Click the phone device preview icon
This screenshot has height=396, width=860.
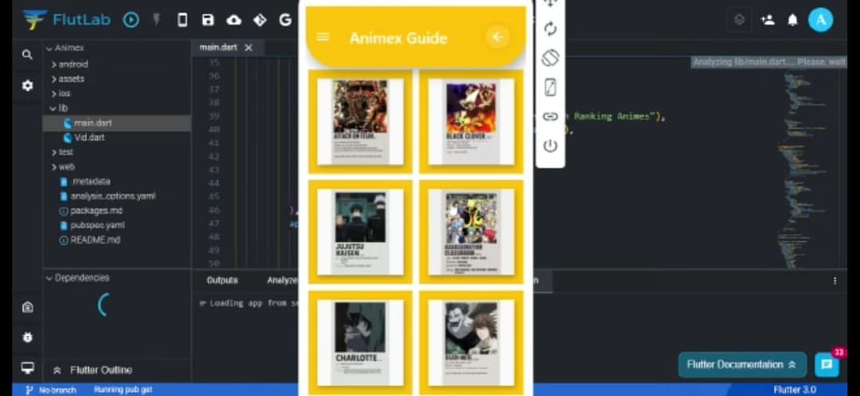182,20
